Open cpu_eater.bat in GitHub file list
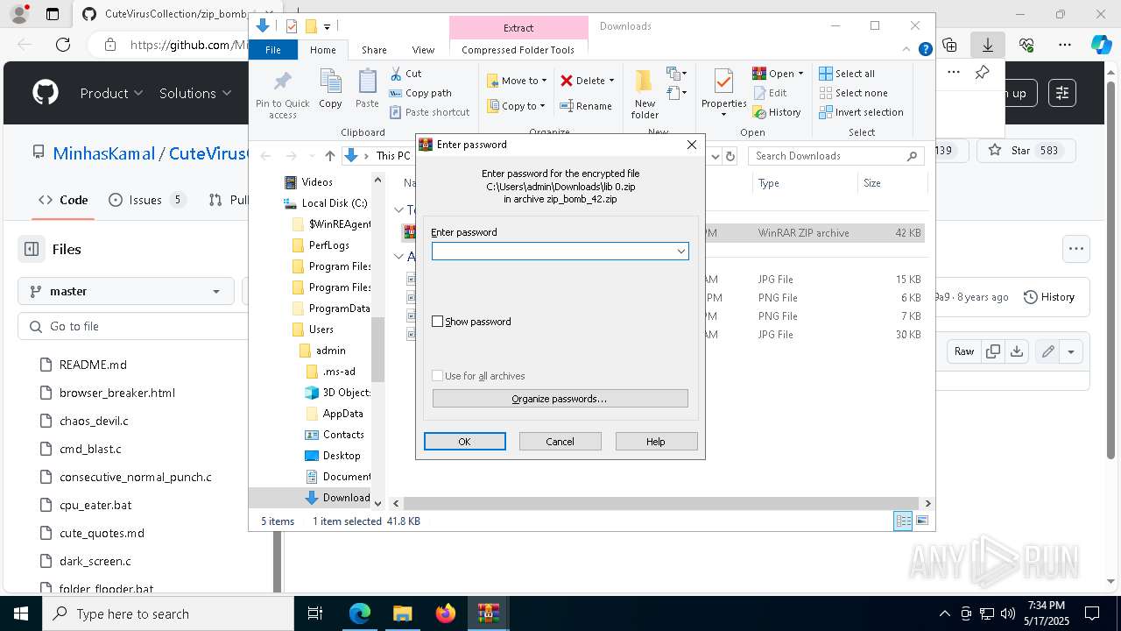The height and width of the screenshot is (631, 1121). click(x=95, y=505)
